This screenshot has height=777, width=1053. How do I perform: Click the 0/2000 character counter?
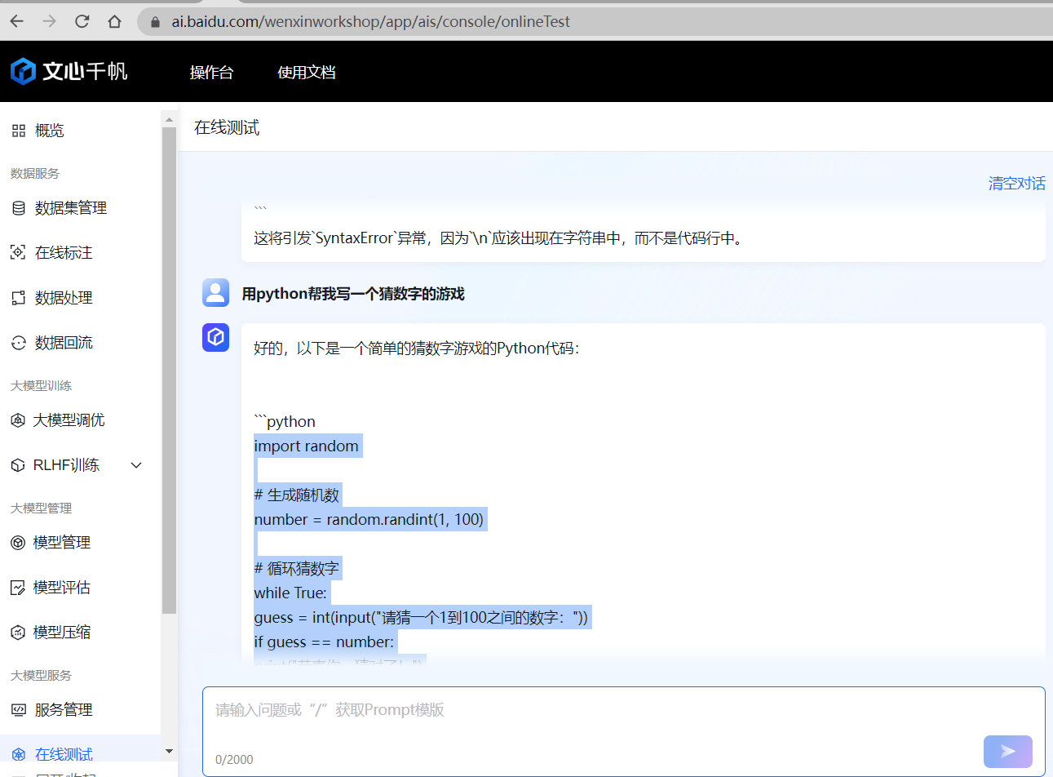point(234,760)
